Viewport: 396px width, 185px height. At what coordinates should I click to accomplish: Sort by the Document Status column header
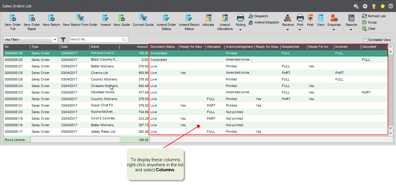[x=163, y=47]
